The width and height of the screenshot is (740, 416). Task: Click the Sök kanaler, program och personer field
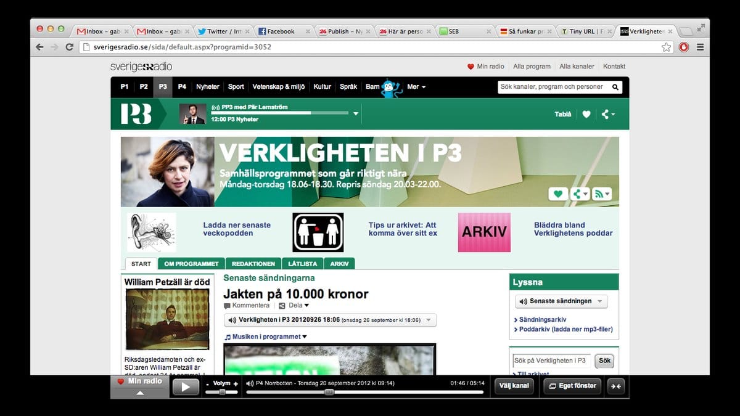tap(554, 87)
